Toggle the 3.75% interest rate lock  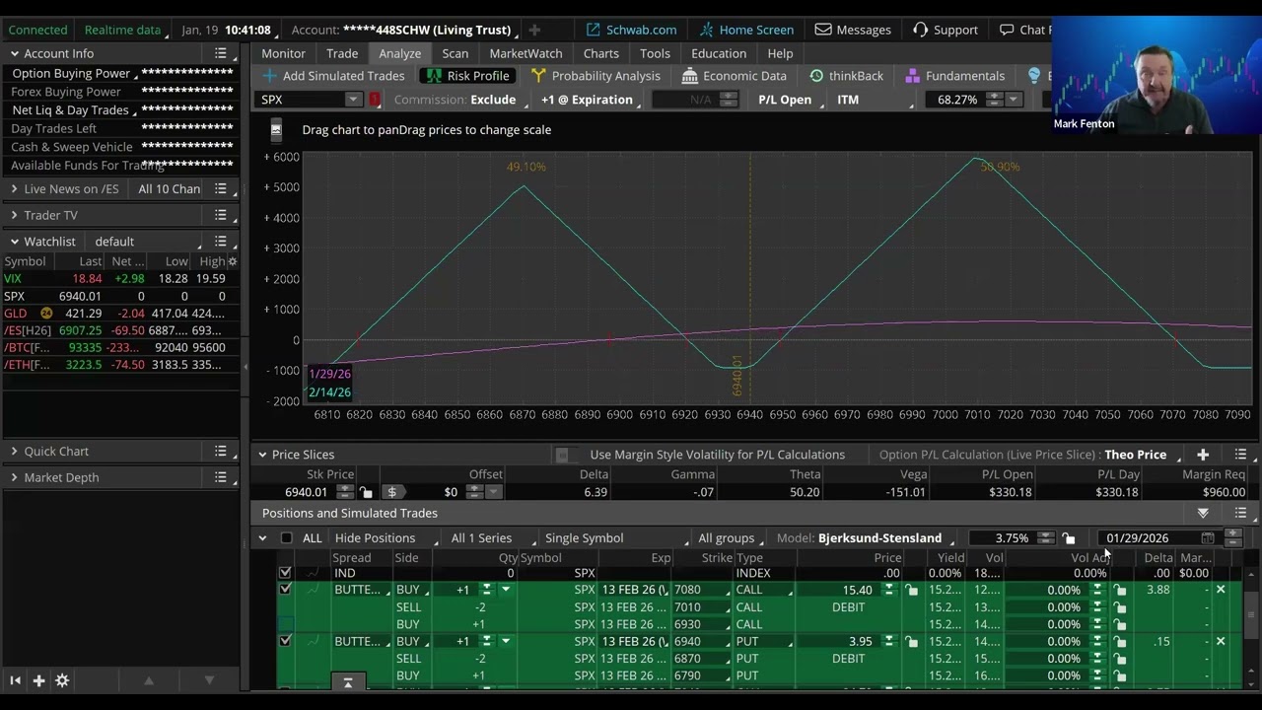point(1069,538)
